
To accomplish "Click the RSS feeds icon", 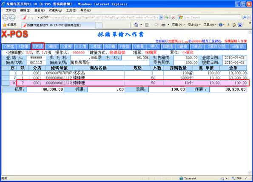I will pos(147,25).
